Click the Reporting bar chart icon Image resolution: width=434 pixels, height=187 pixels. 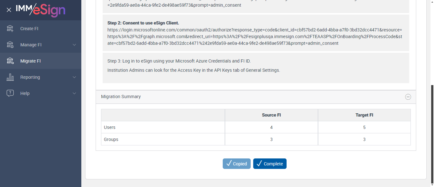(x=10, y=77)
